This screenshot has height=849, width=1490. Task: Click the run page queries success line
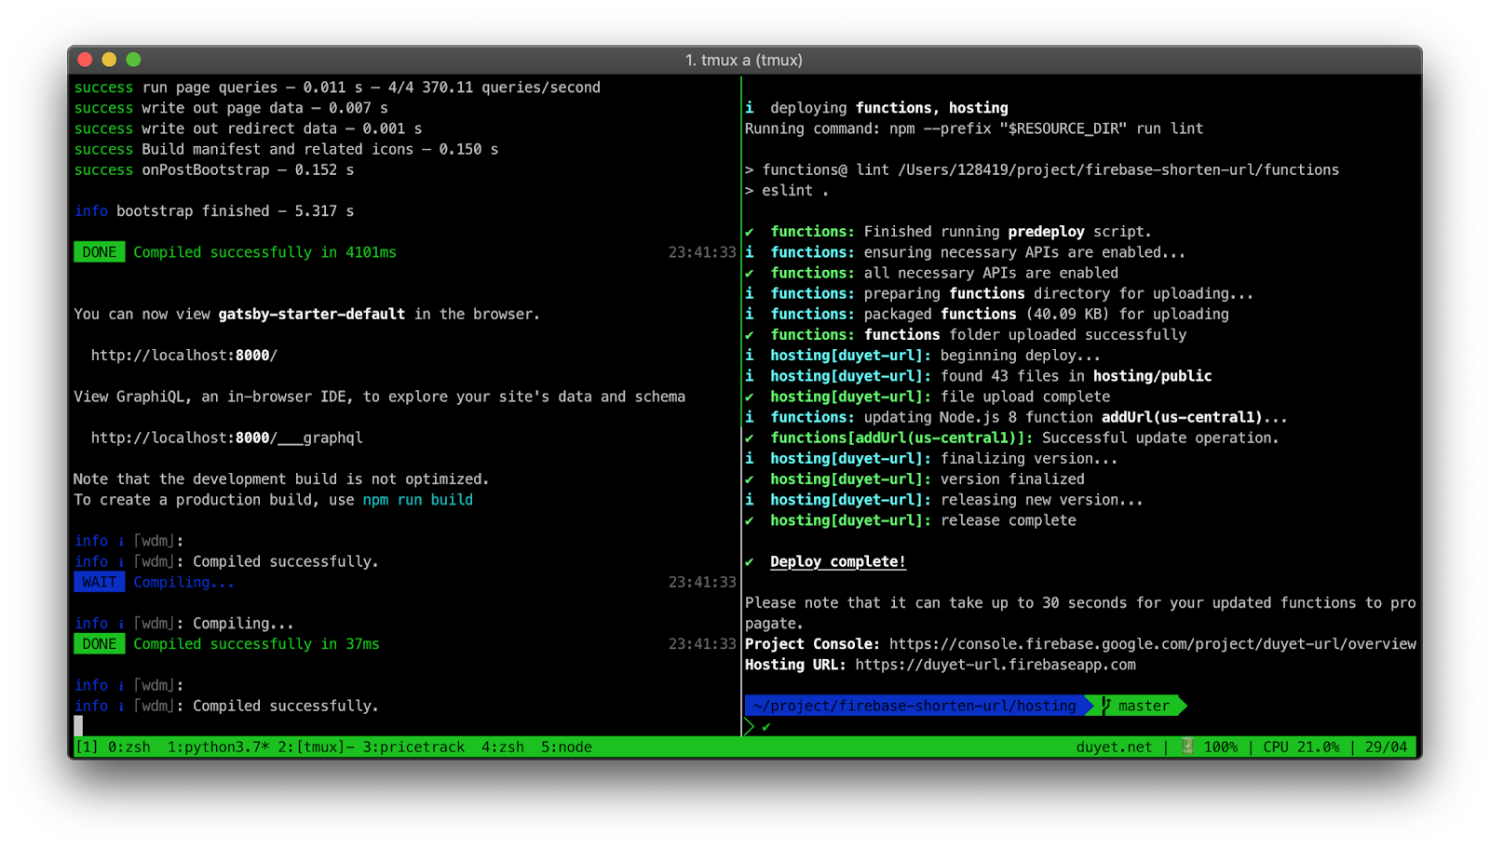pos(337,88)
